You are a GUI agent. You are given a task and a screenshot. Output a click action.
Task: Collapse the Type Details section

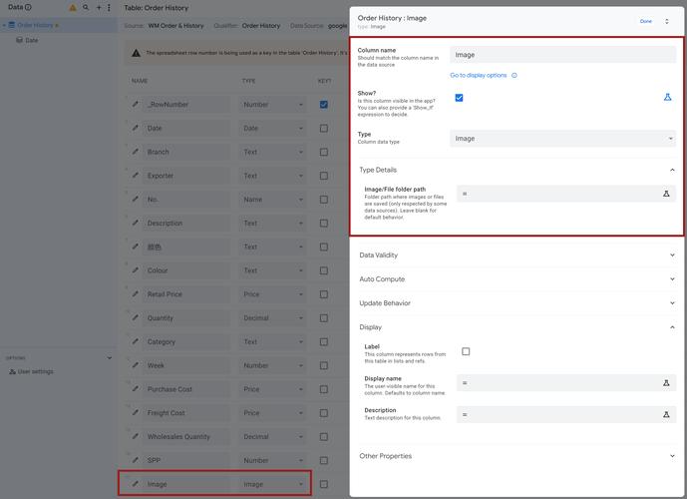[672, 170]
